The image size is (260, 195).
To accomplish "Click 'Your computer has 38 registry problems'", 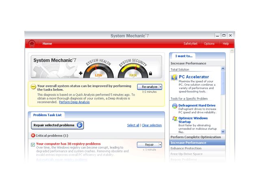I will click(68, 144).
